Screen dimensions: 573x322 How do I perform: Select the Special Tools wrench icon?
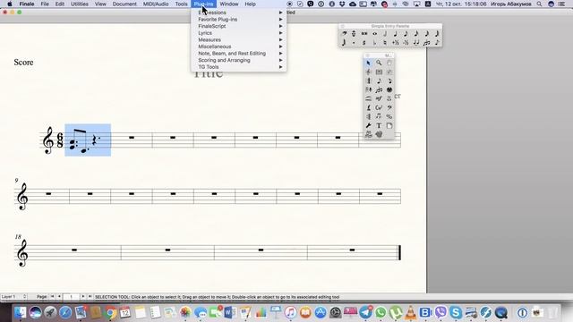(x=368, y=125)
